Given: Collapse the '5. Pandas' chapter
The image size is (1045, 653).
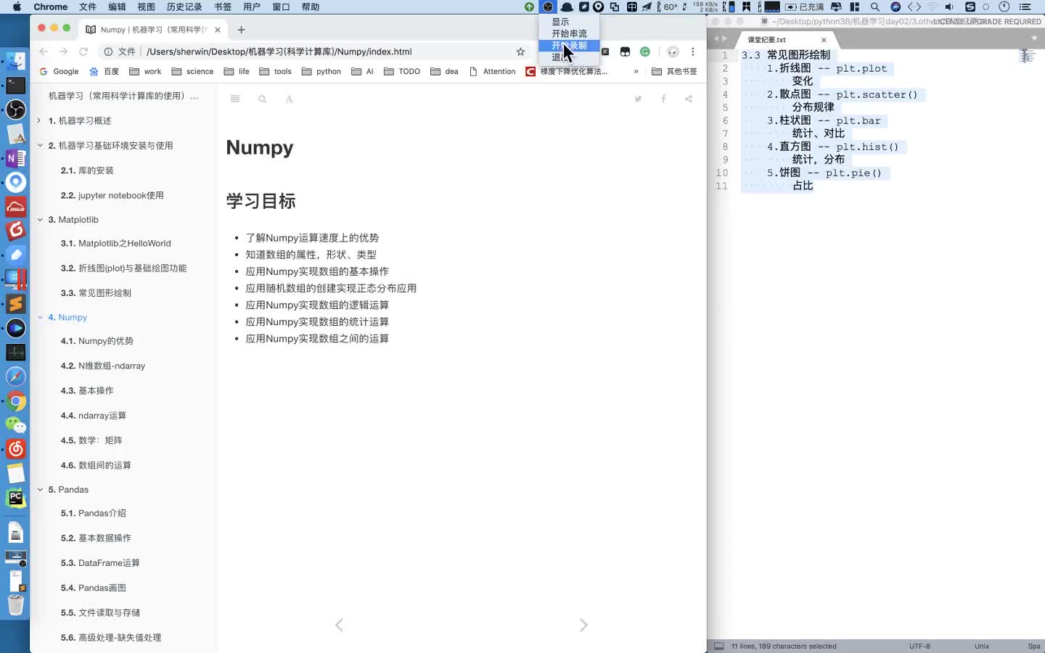Looking at the screenshot, I should coord(39,489).
